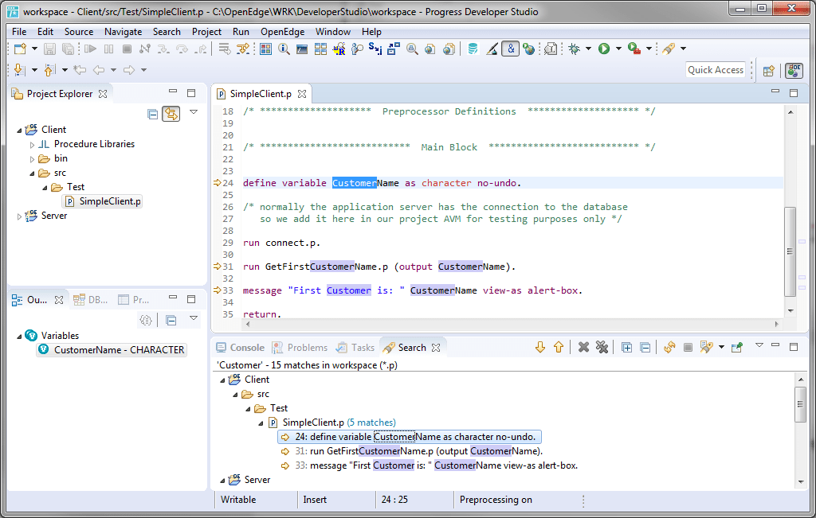Toggle Link with Editor in Project Explorer

point(171,114)
